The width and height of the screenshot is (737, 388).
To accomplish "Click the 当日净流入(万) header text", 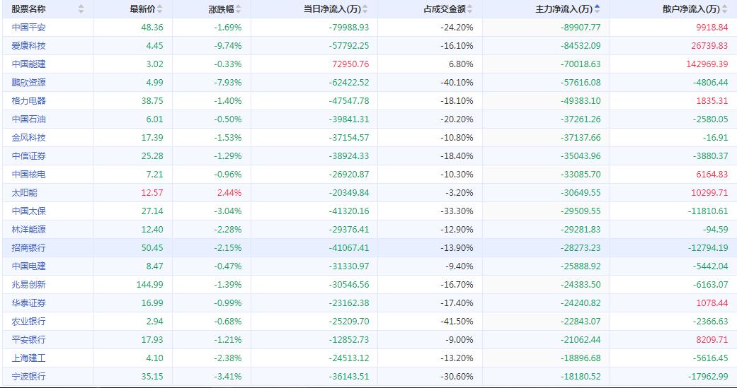I will 333,9.
